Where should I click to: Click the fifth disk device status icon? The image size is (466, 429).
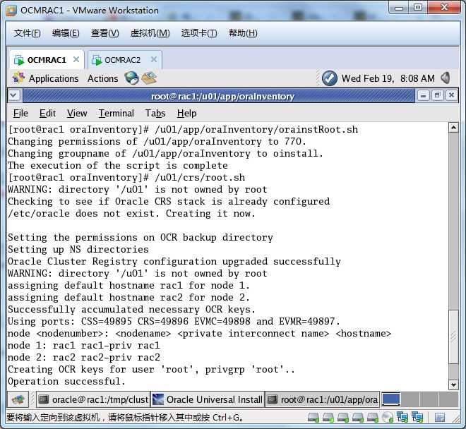point(372,418)
